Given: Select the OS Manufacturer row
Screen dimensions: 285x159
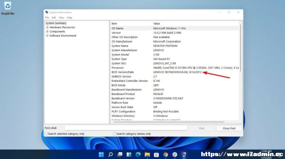Looking at the screenshot, I should (175, 41).
